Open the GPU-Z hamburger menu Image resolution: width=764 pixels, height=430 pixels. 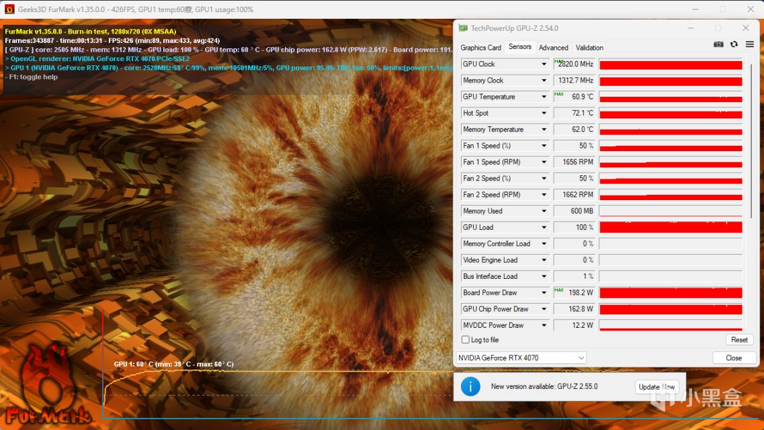click(749, 44)
